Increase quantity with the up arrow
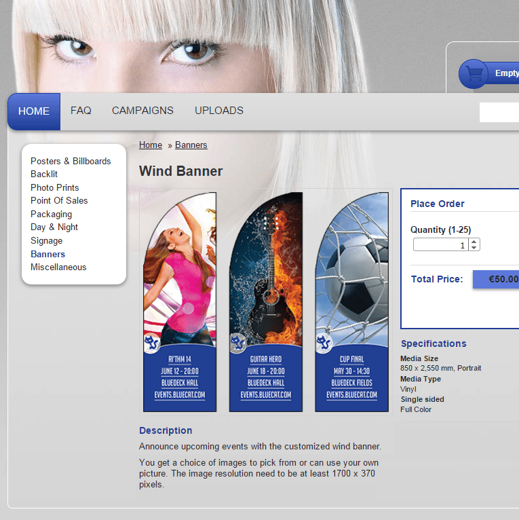This screenshot has width=519, height=520. [x=474, y=242]
